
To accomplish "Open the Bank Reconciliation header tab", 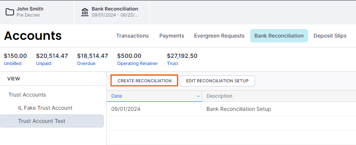I will point(112,12).
